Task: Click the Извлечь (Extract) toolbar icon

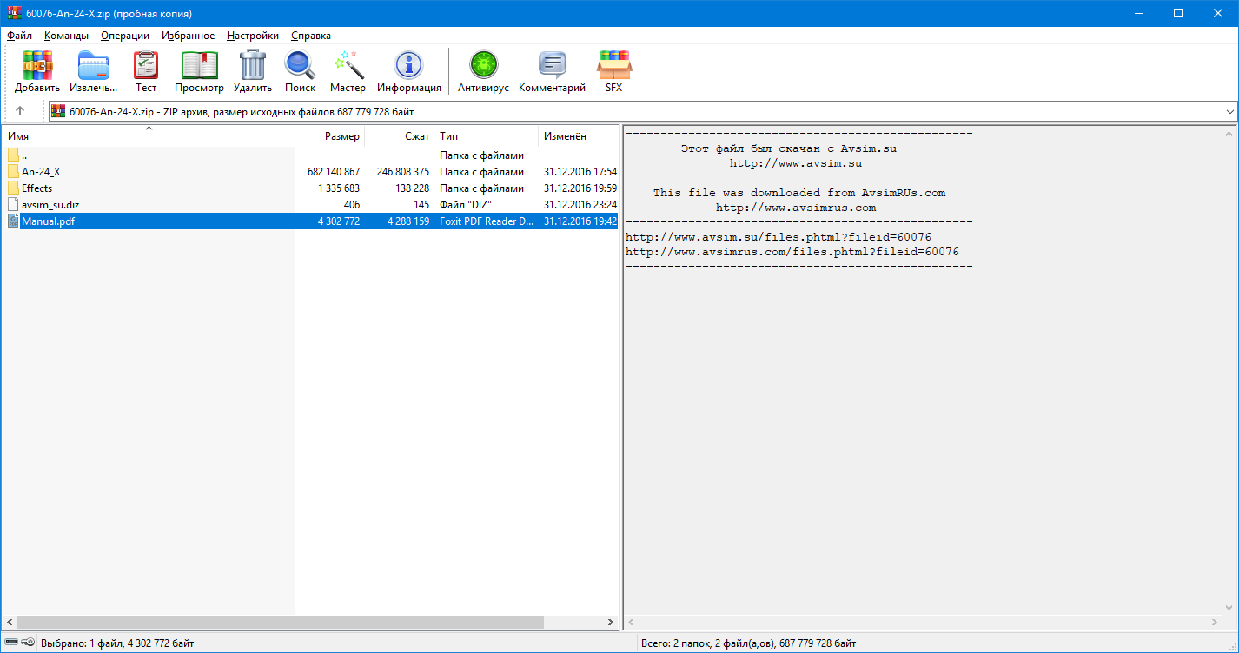Action: [x=93, y=71]
